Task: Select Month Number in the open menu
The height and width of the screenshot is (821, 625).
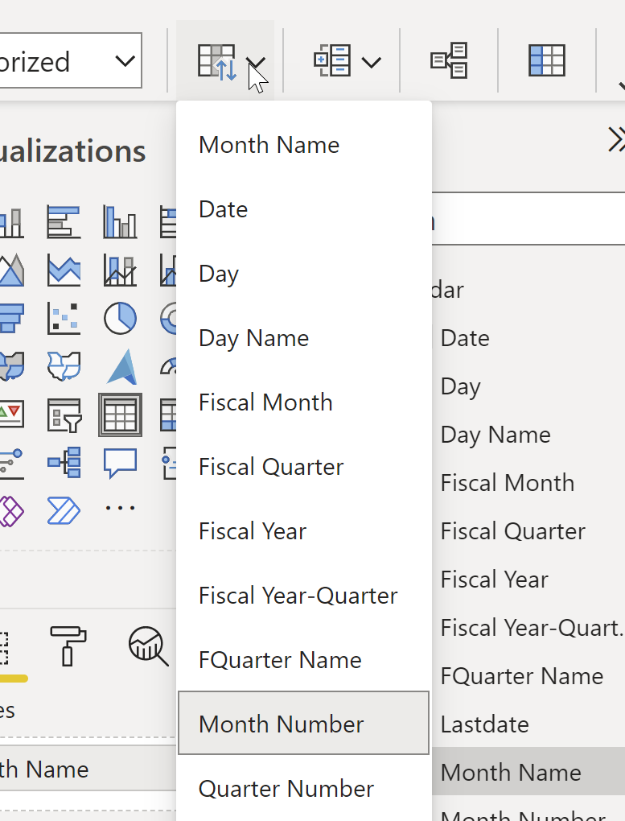Action: click(x=280, y=724)
